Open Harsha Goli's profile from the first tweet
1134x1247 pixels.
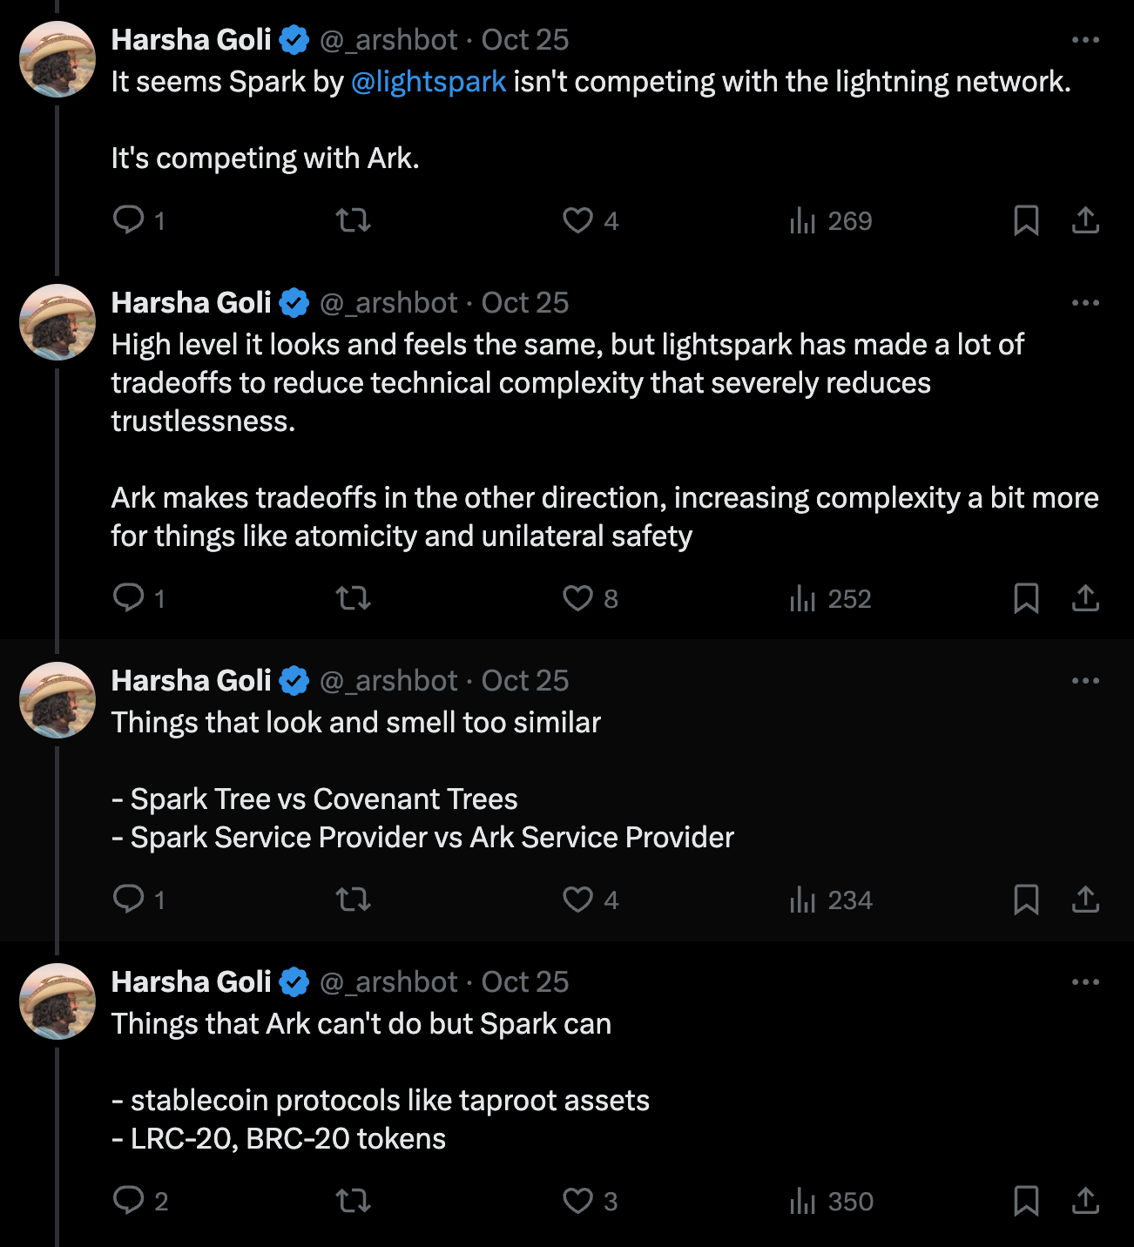(192, 40)
